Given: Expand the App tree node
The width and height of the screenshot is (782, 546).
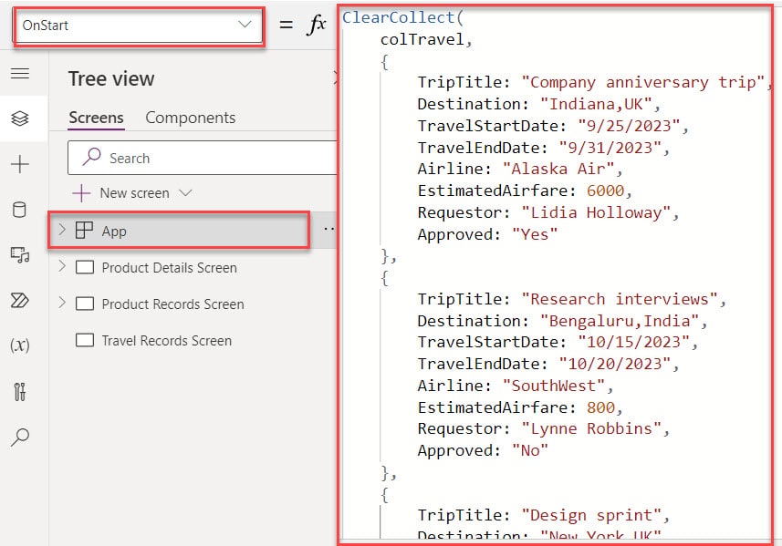Looking at the screenshot, I should [x=62, y=230].
